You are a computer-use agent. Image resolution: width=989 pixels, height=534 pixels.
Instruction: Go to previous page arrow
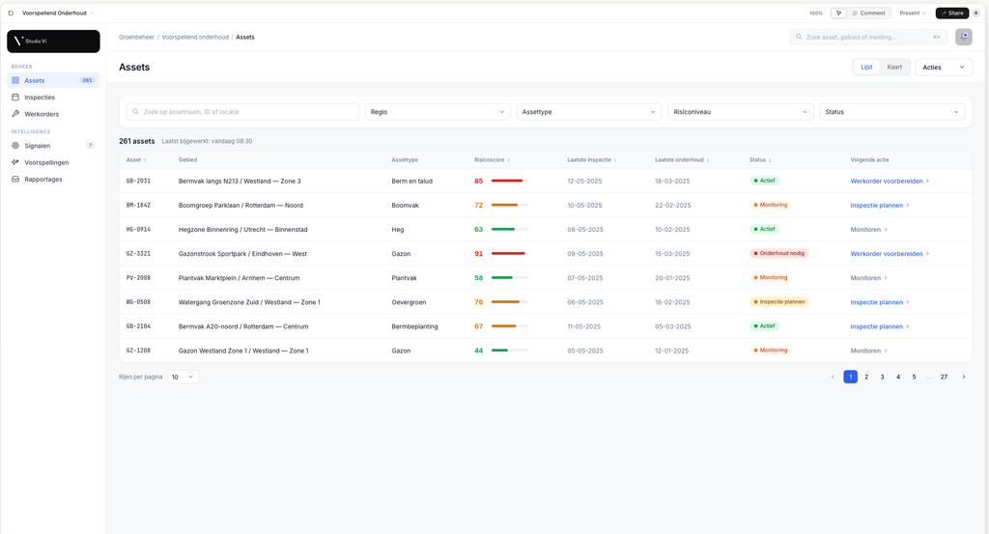click(x=833, y=377)
